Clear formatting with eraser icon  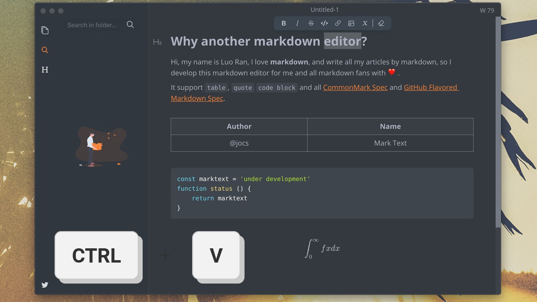(x=381, y=23)
